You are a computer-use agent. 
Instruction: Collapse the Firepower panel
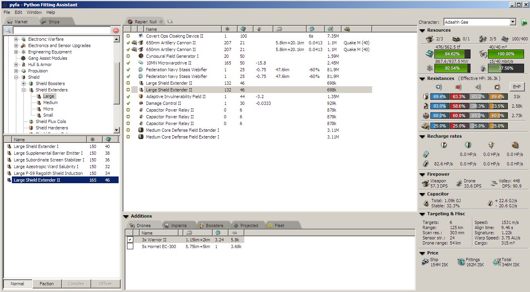(x=422, y=174)
